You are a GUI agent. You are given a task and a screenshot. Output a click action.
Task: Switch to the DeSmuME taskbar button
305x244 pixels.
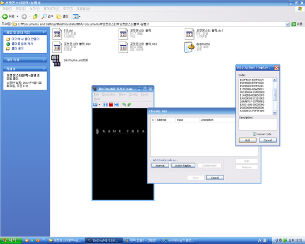click(104, 241)
